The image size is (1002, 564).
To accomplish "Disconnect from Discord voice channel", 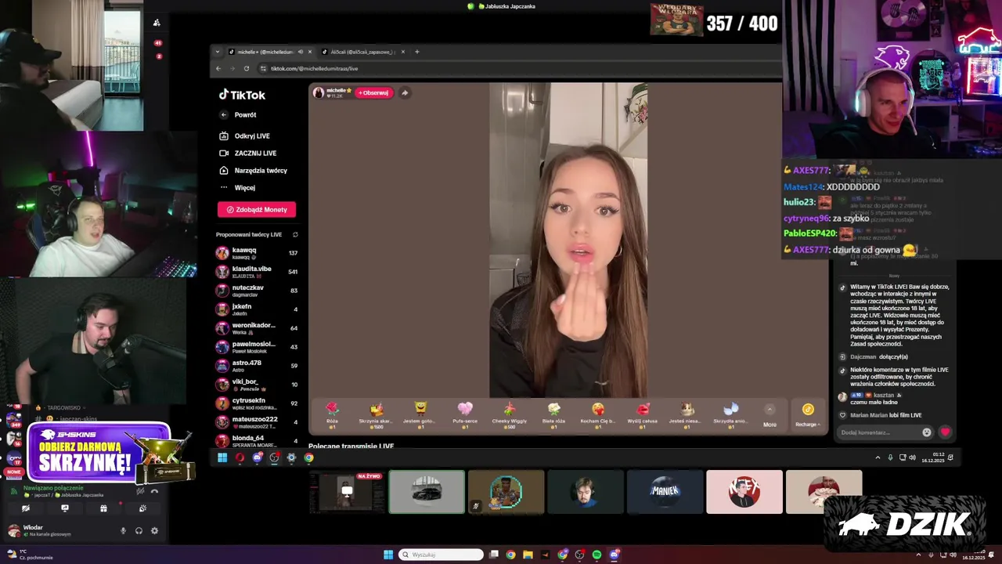I will tap(154, 491).
